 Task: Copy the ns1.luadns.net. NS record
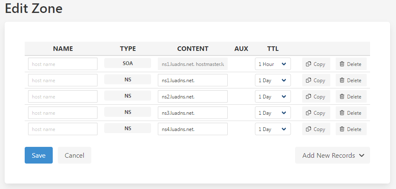point(316,80)
